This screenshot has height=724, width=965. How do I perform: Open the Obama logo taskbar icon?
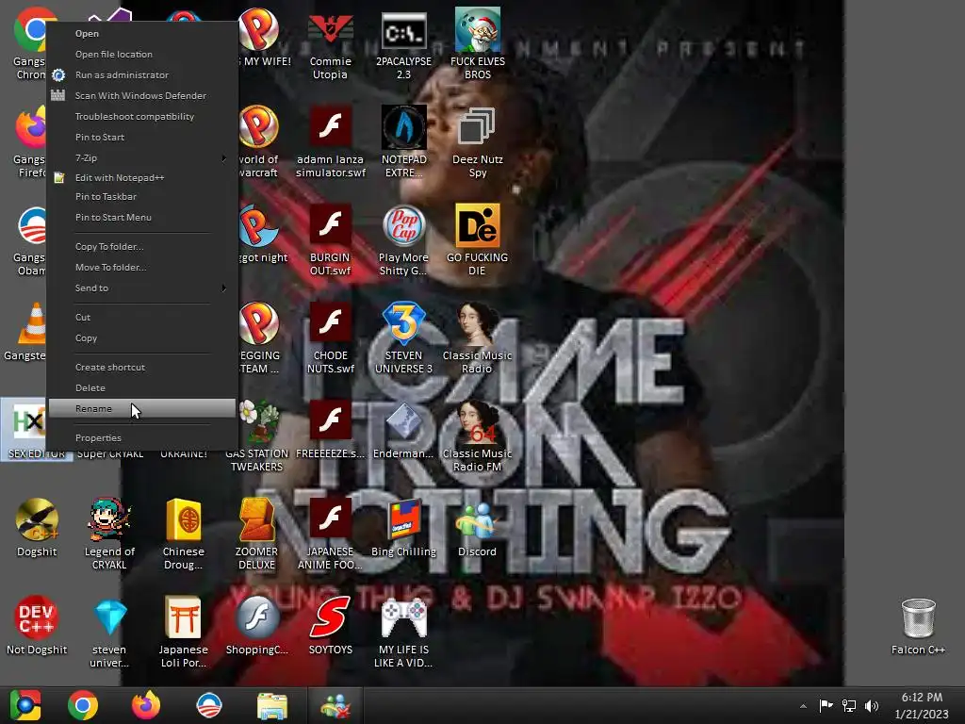click(208, 705)
